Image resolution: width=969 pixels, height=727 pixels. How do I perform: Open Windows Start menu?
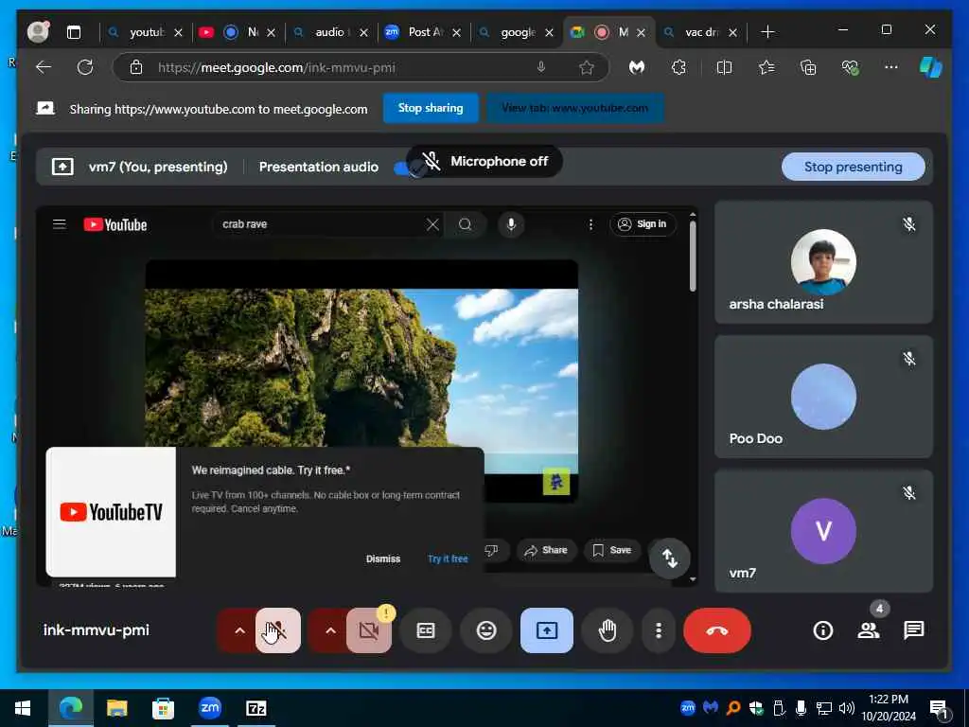(23, 708)
